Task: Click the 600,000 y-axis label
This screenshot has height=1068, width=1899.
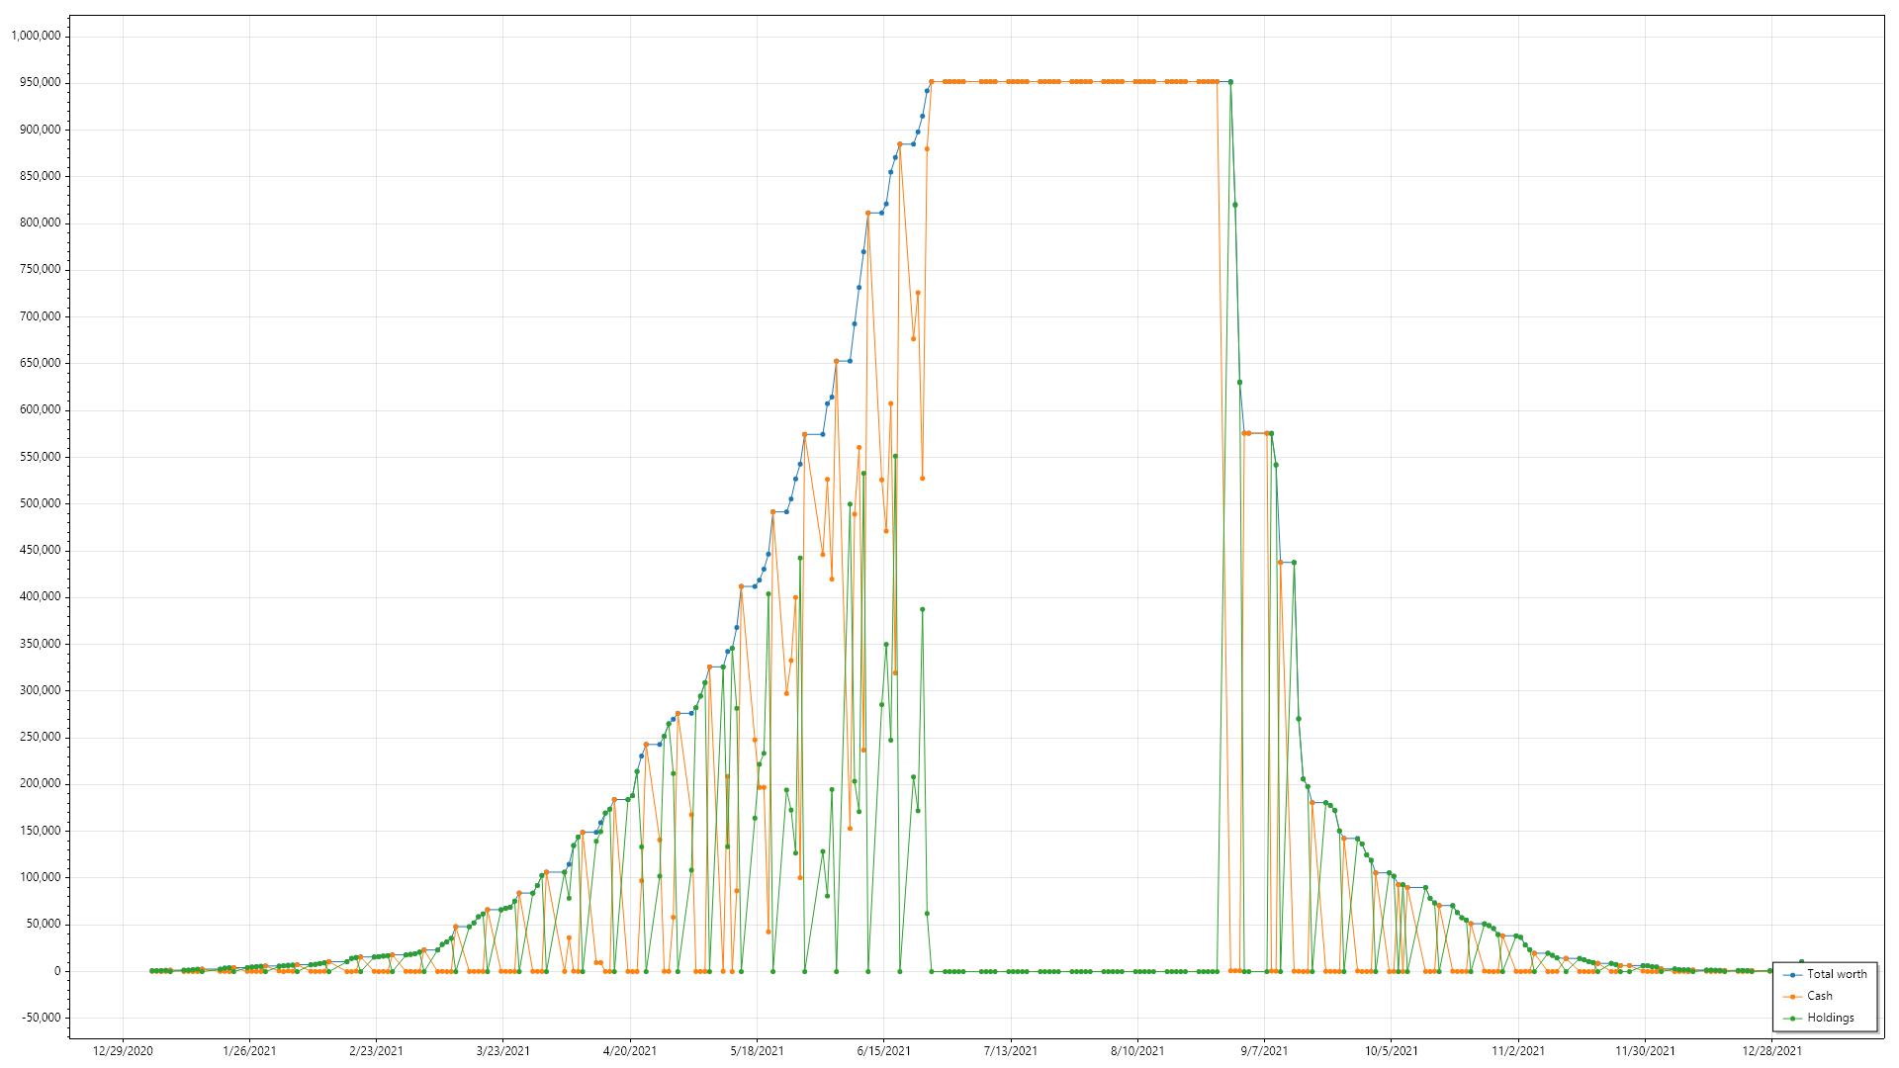Action: [40, 409]
